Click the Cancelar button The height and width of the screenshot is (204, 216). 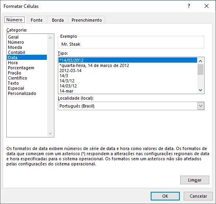click(x=198, y=196)
